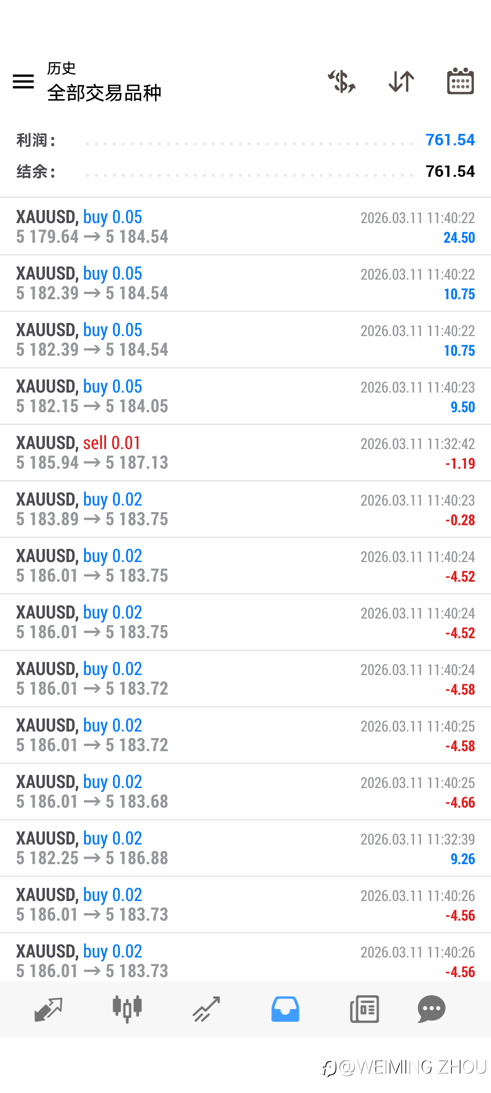The image size is (491, 1093).
Task: Select the History inbox tab
Action: (x=285, y=1009)
